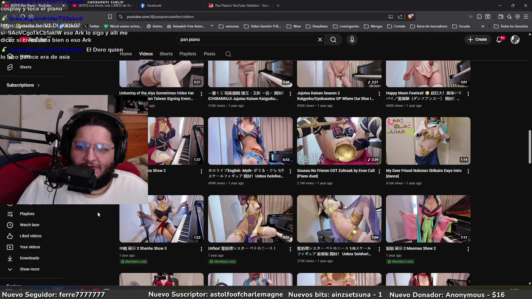Open the Watch anime online bookmark
The width and height of the screenshot is (532, 299).
click(123, 26)
